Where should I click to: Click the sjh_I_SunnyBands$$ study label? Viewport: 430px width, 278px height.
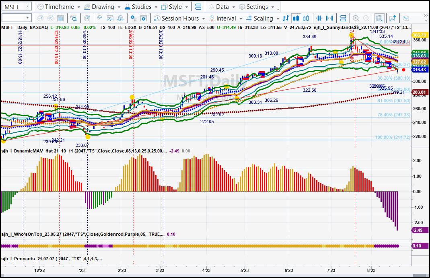click(362, 27)
